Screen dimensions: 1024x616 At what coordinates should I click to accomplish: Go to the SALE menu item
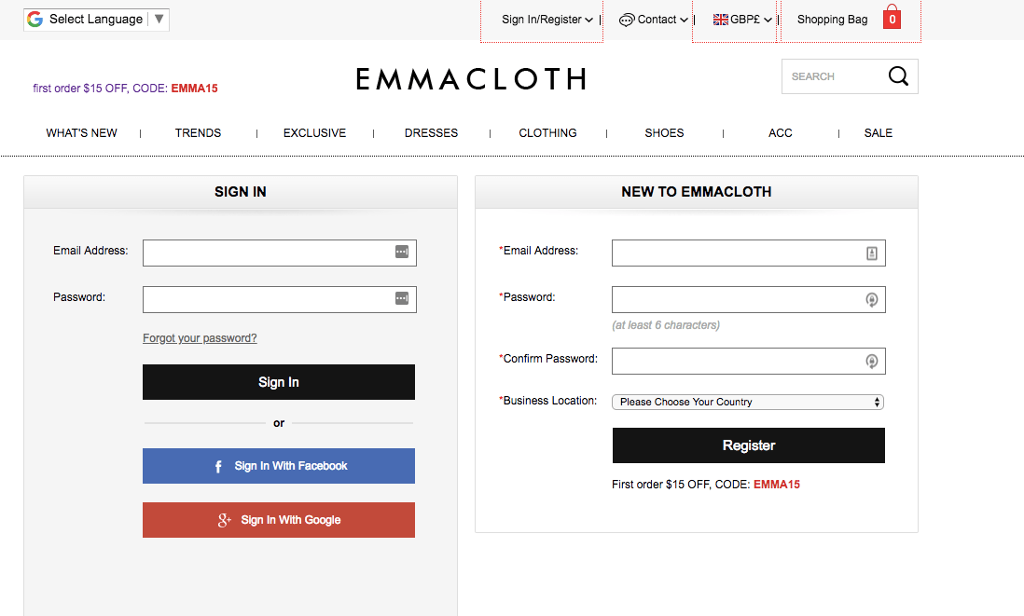(879, 133)
